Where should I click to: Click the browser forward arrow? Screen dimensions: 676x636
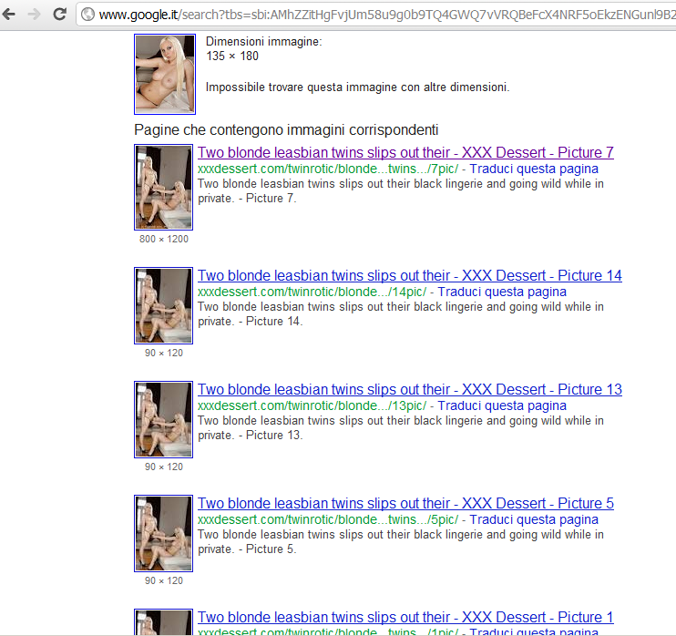[36, 14]
